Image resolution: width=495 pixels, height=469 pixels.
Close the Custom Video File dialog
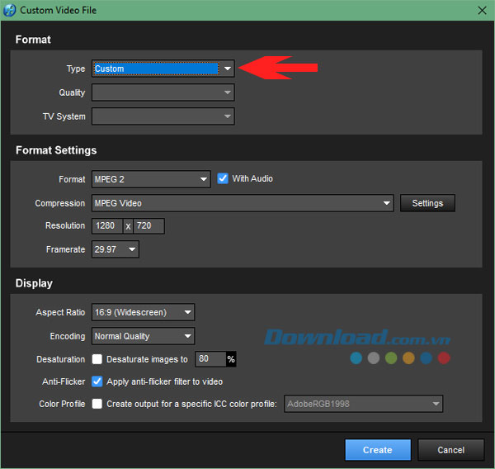480,10
